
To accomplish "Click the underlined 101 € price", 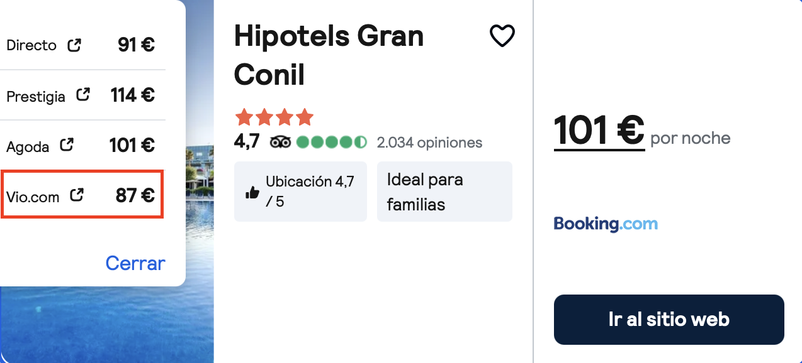I will click(599, 130).
